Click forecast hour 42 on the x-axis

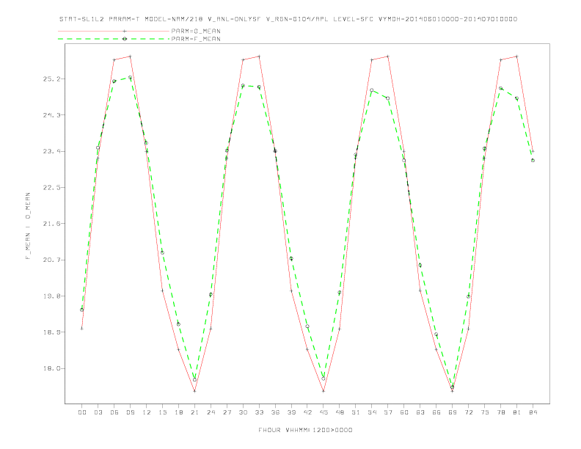click(x=307, y=412)
